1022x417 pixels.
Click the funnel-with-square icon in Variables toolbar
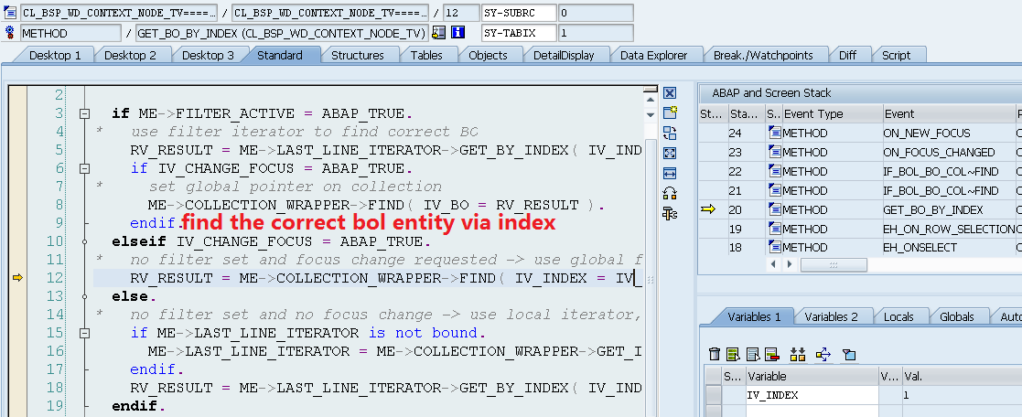pyautogui.click(x=849, y=355)
